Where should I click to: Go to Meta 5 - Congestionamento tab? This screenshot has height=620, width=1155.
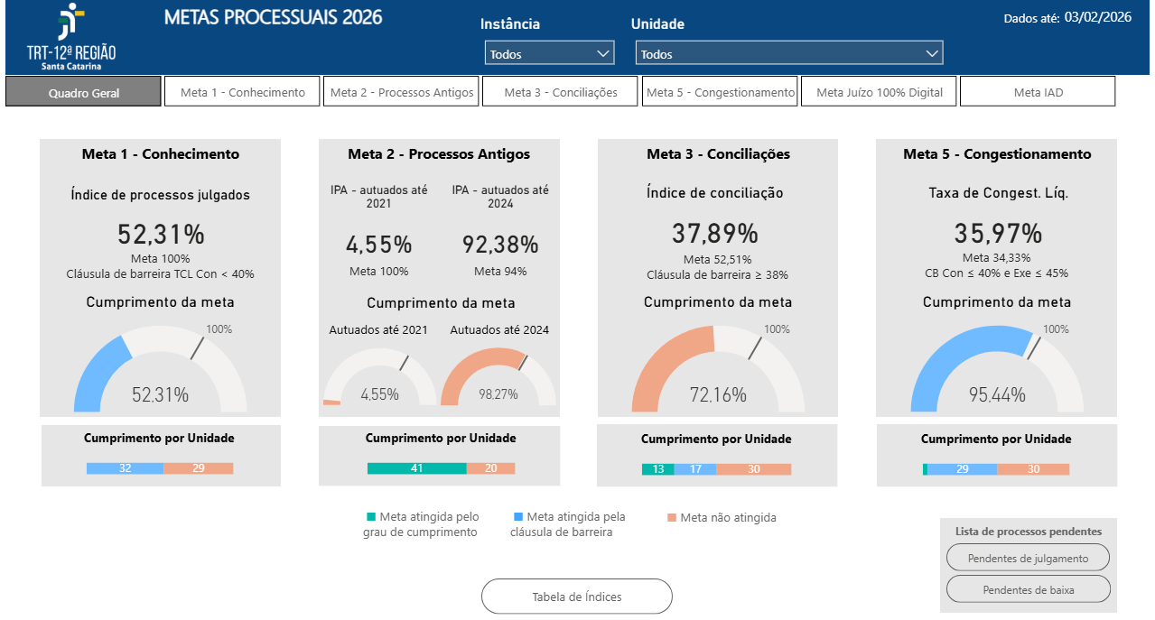tap(720, 90)
